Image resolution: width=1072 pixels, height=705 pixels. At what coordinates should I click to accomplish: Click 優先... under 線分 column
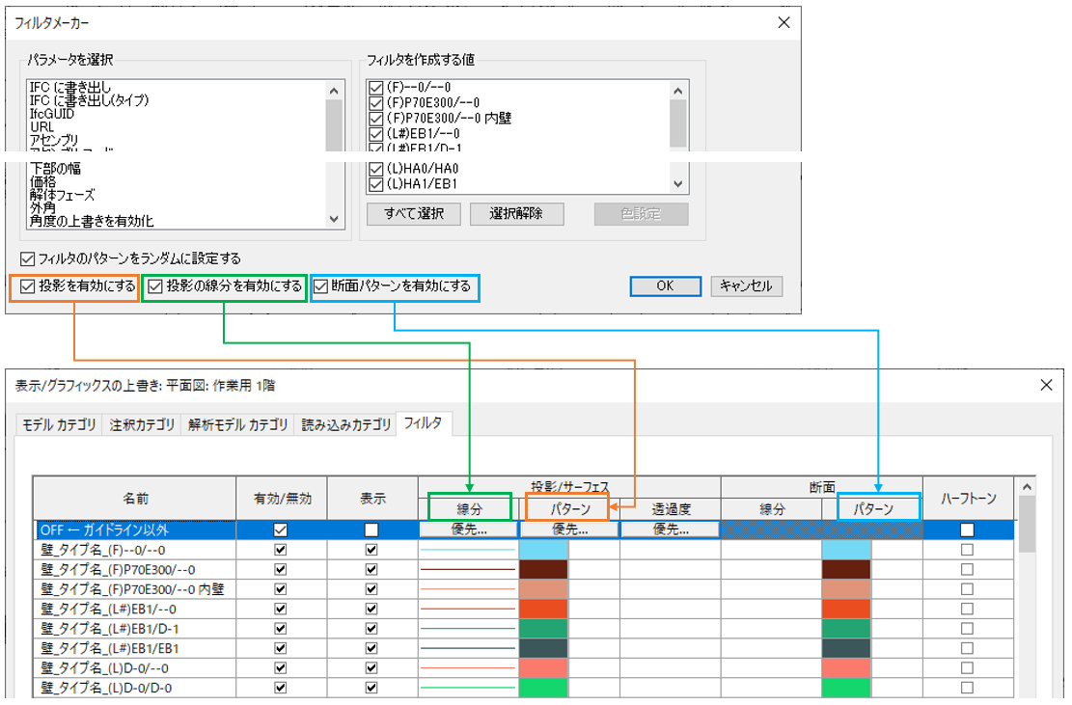click(x=468, y=529)
